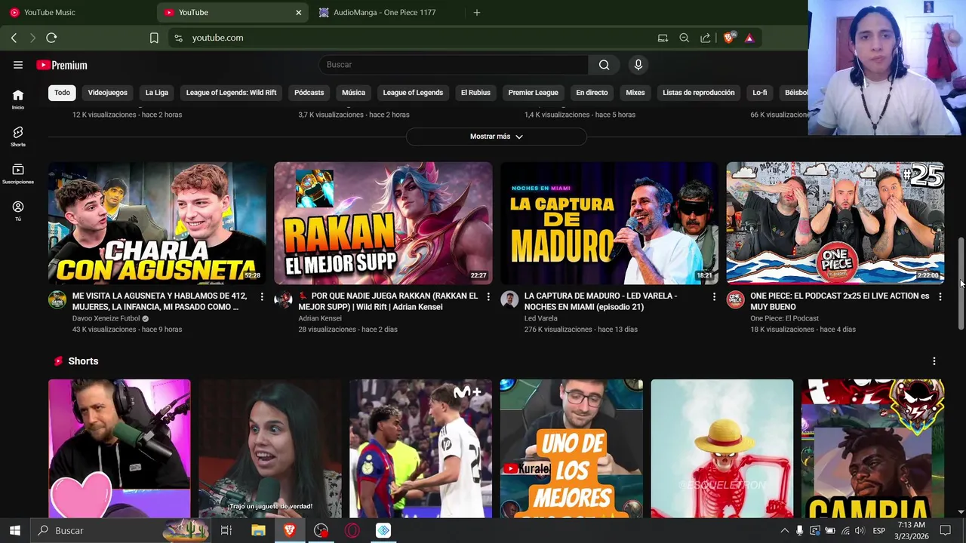This screenshot has width=966, height=543.
Task: Click the Windows Start button
Action: tap(14, 530)
